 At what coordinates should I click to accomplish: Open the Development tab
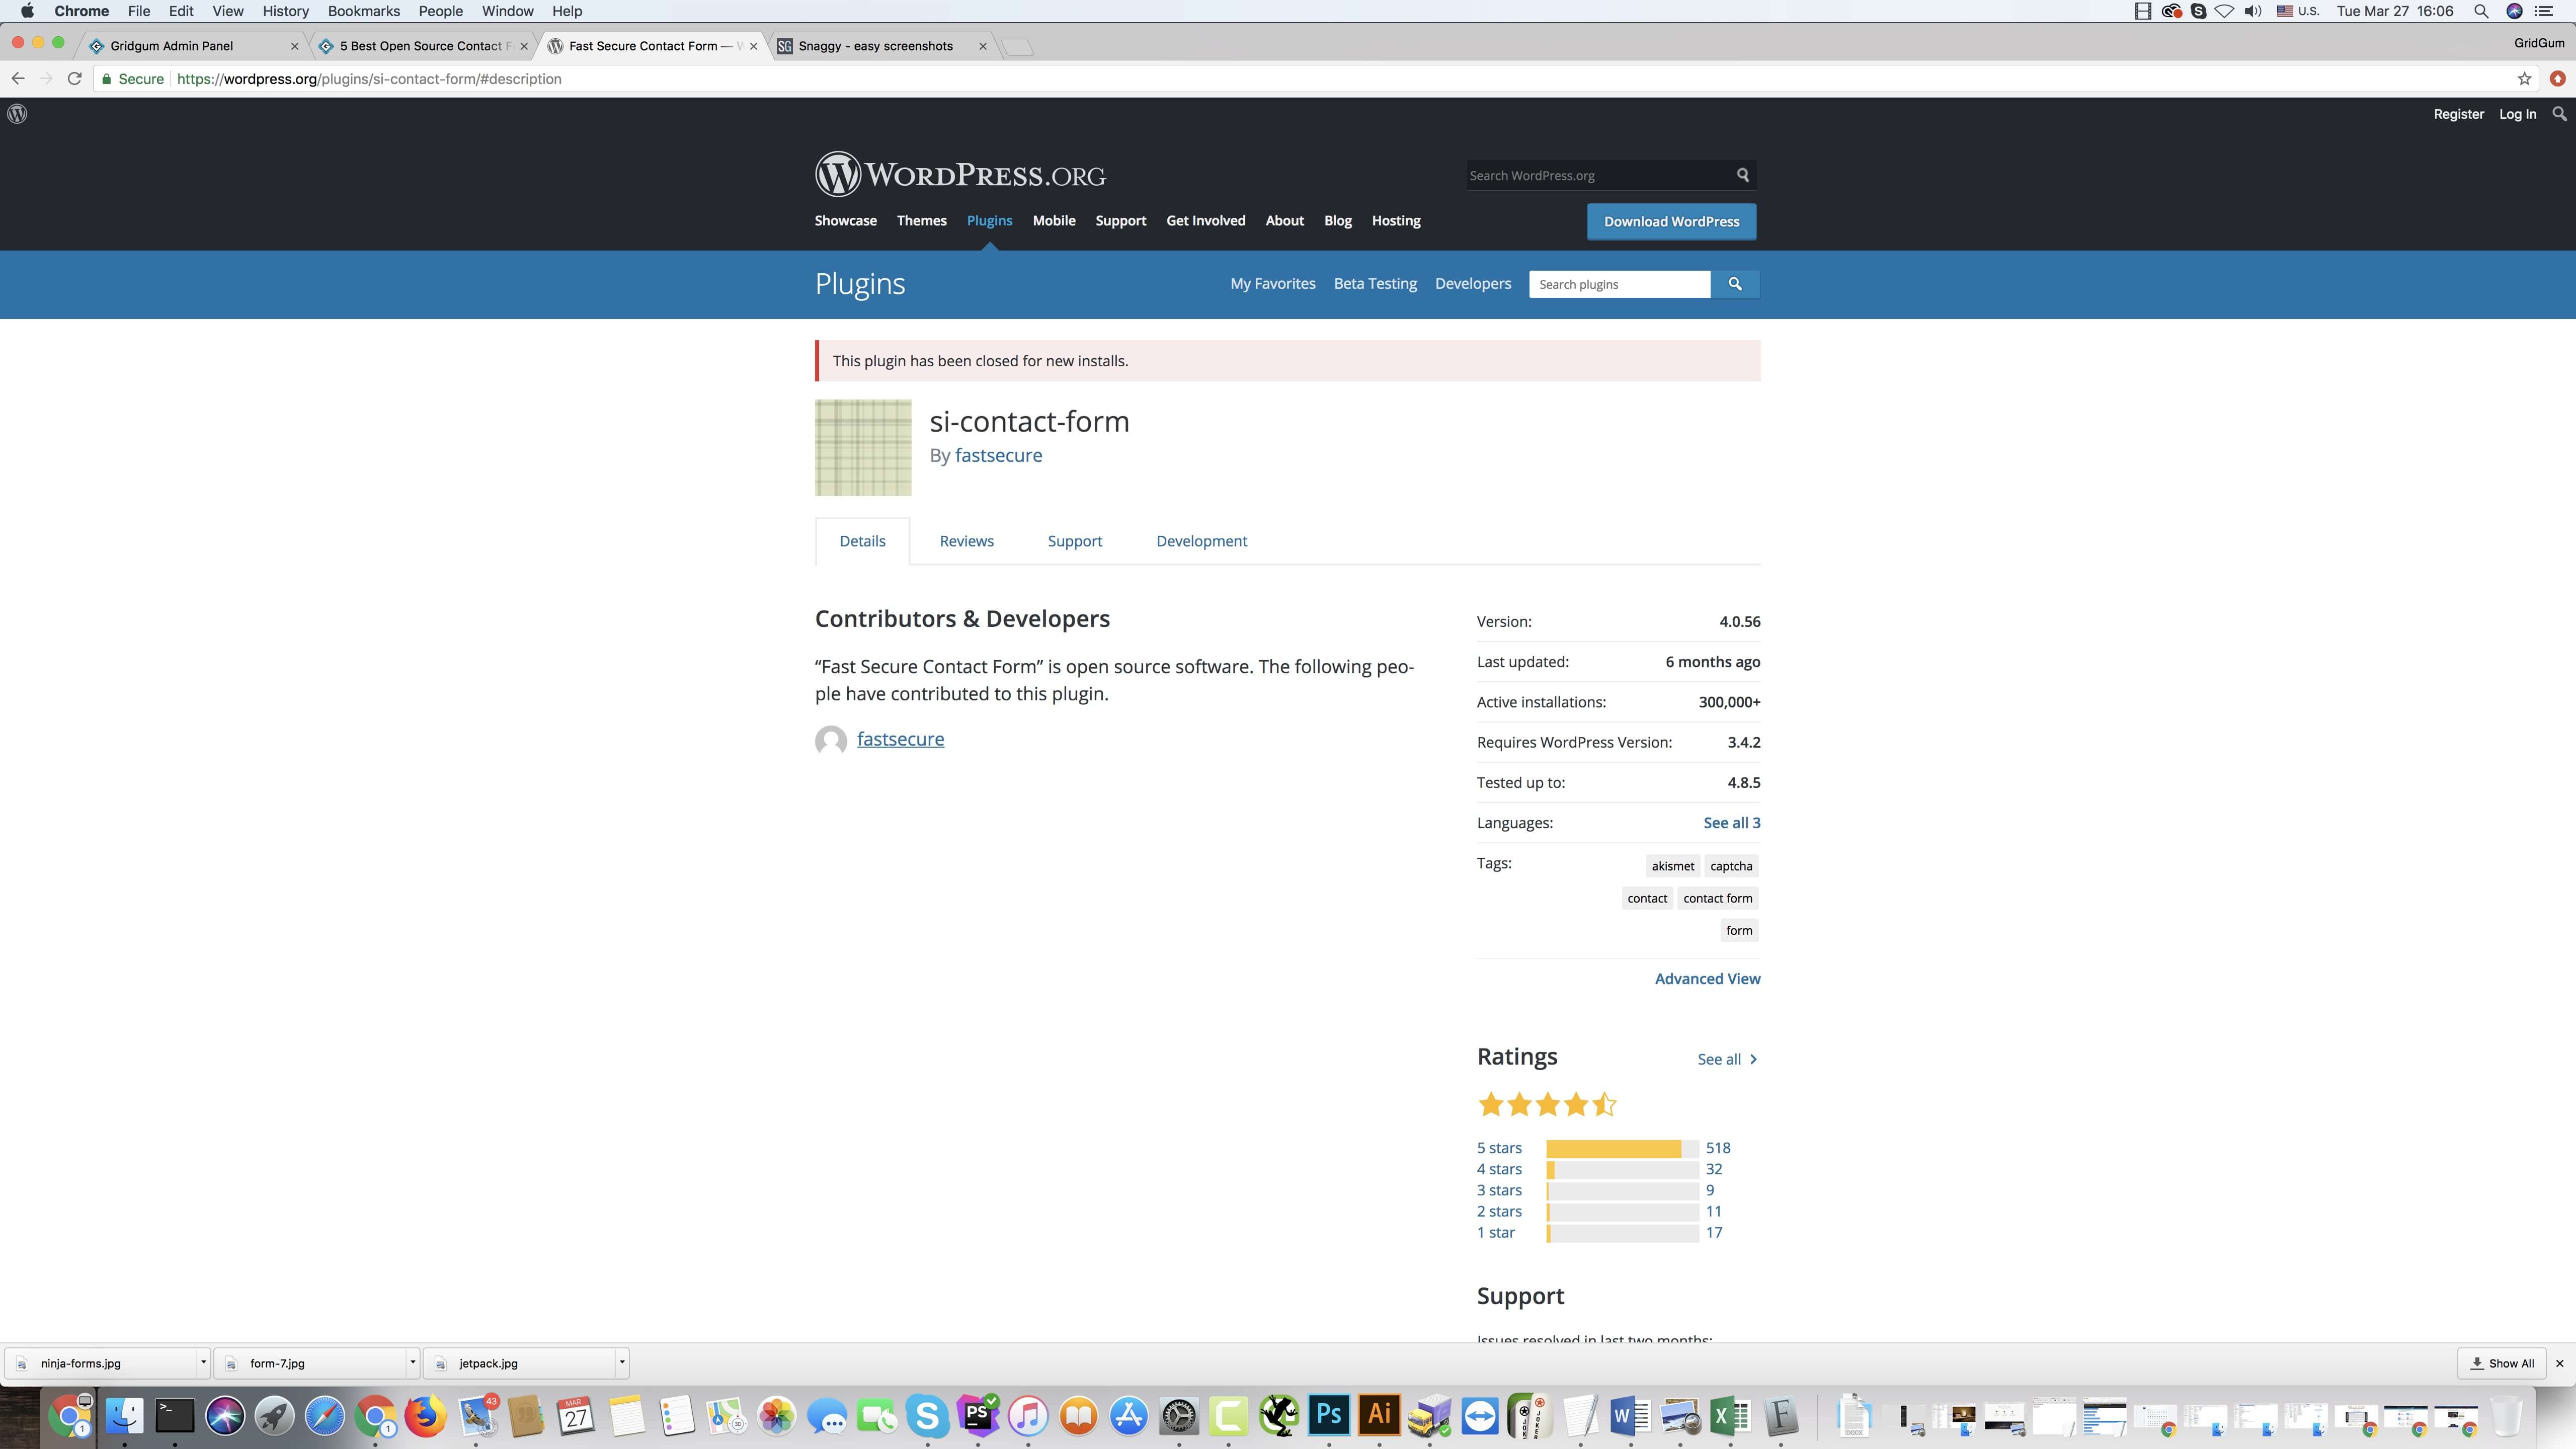point(1201,541)
